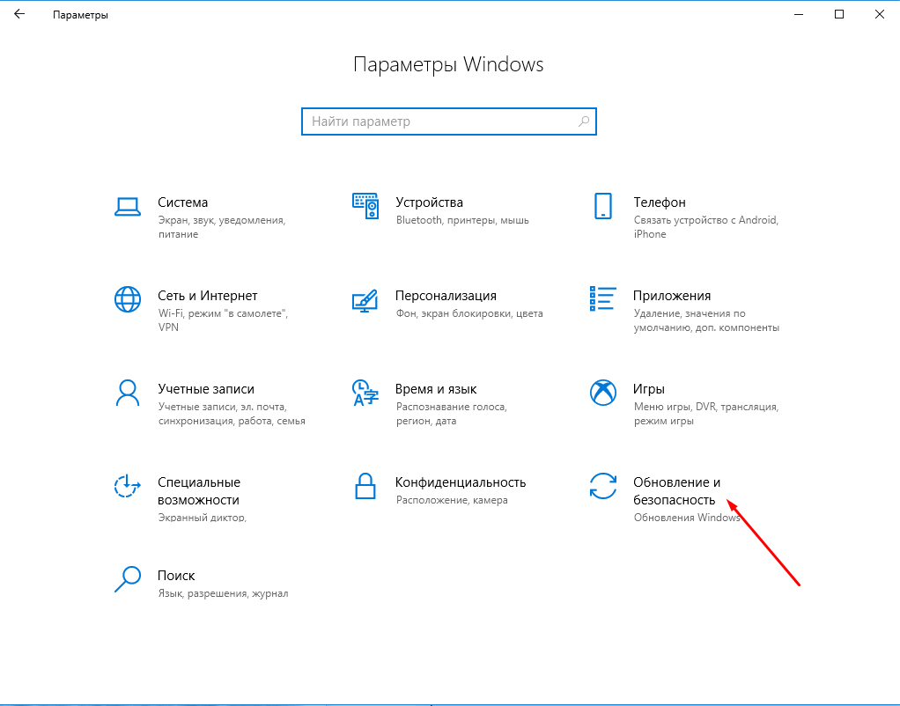900x706 pixels.
Task: Open the Специальные возможности dashed-clock icon
Action: 128,486
